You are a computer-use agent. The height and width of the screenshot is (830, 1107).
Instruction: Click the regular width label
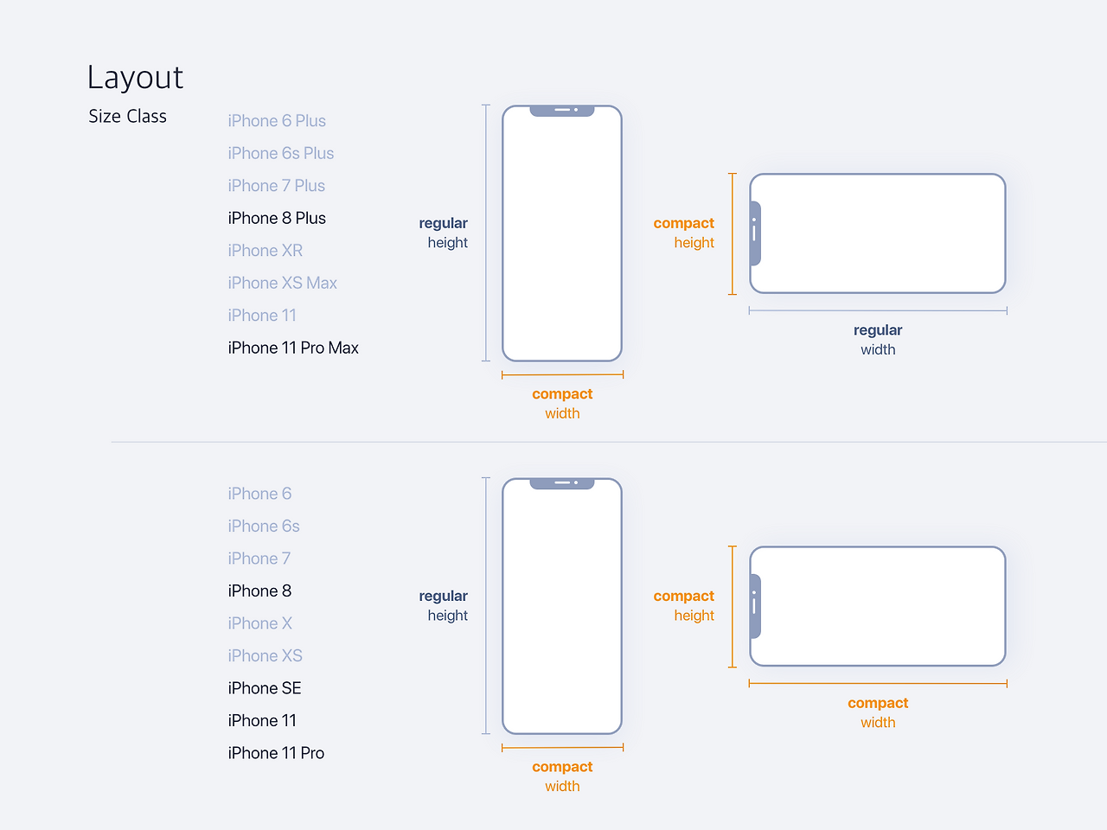[x=878, y=340]
